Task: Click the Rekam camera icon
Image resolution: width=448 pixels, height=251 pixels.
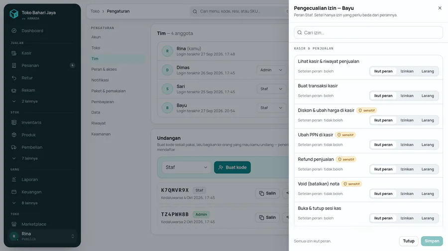Action: coord(14,90)
